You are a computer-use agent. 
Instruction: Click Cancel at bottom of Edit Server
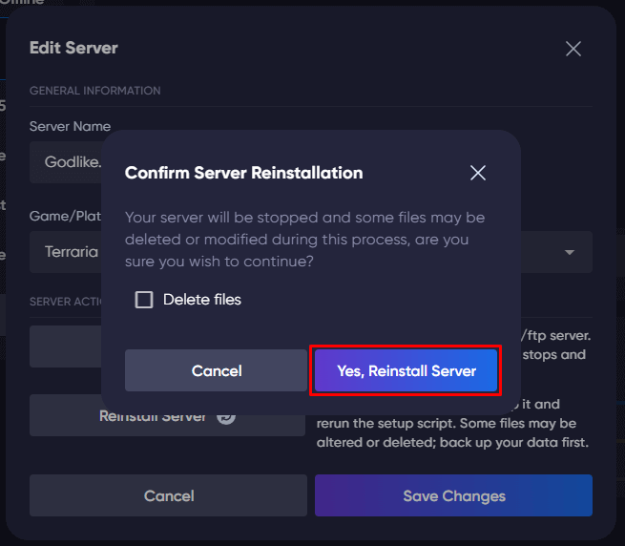tap(169, 495)
